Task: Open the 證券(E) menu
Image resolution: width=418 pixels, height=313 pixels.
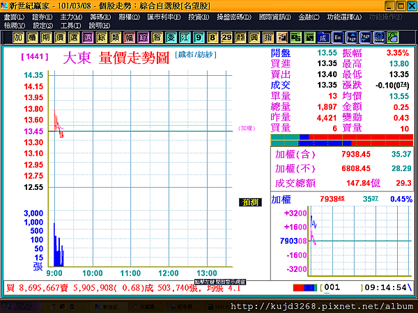Action: tap(42, 17)
